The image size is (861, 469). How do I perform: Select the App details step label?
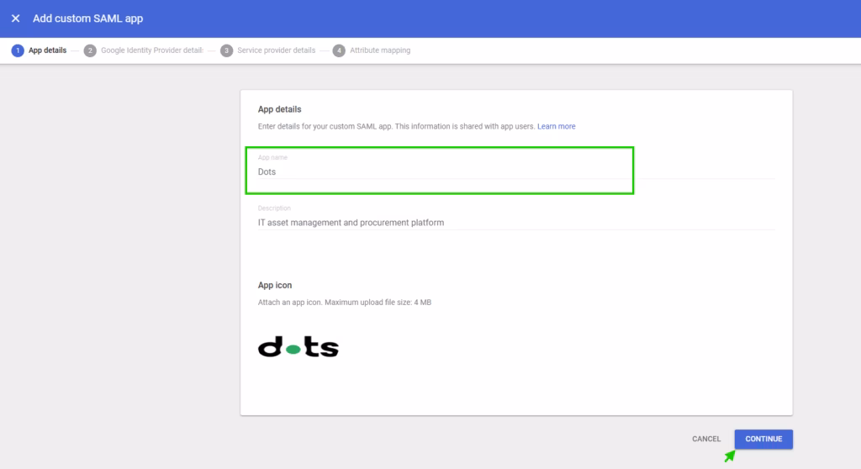(x=47, y=50)
